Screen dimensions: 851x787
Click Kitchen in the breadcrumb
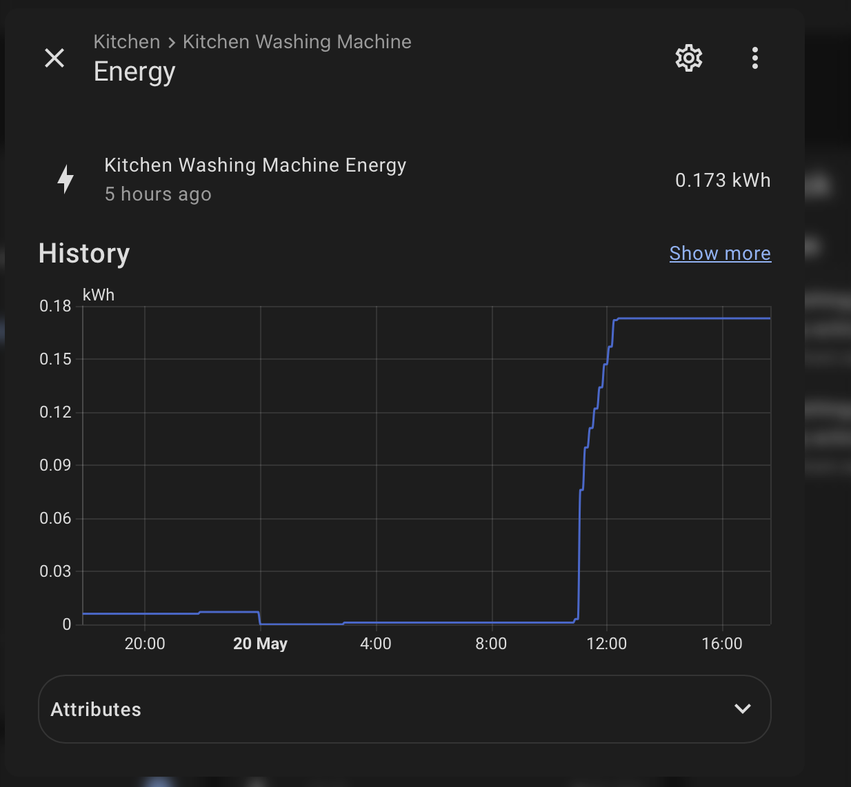[127, 42]
